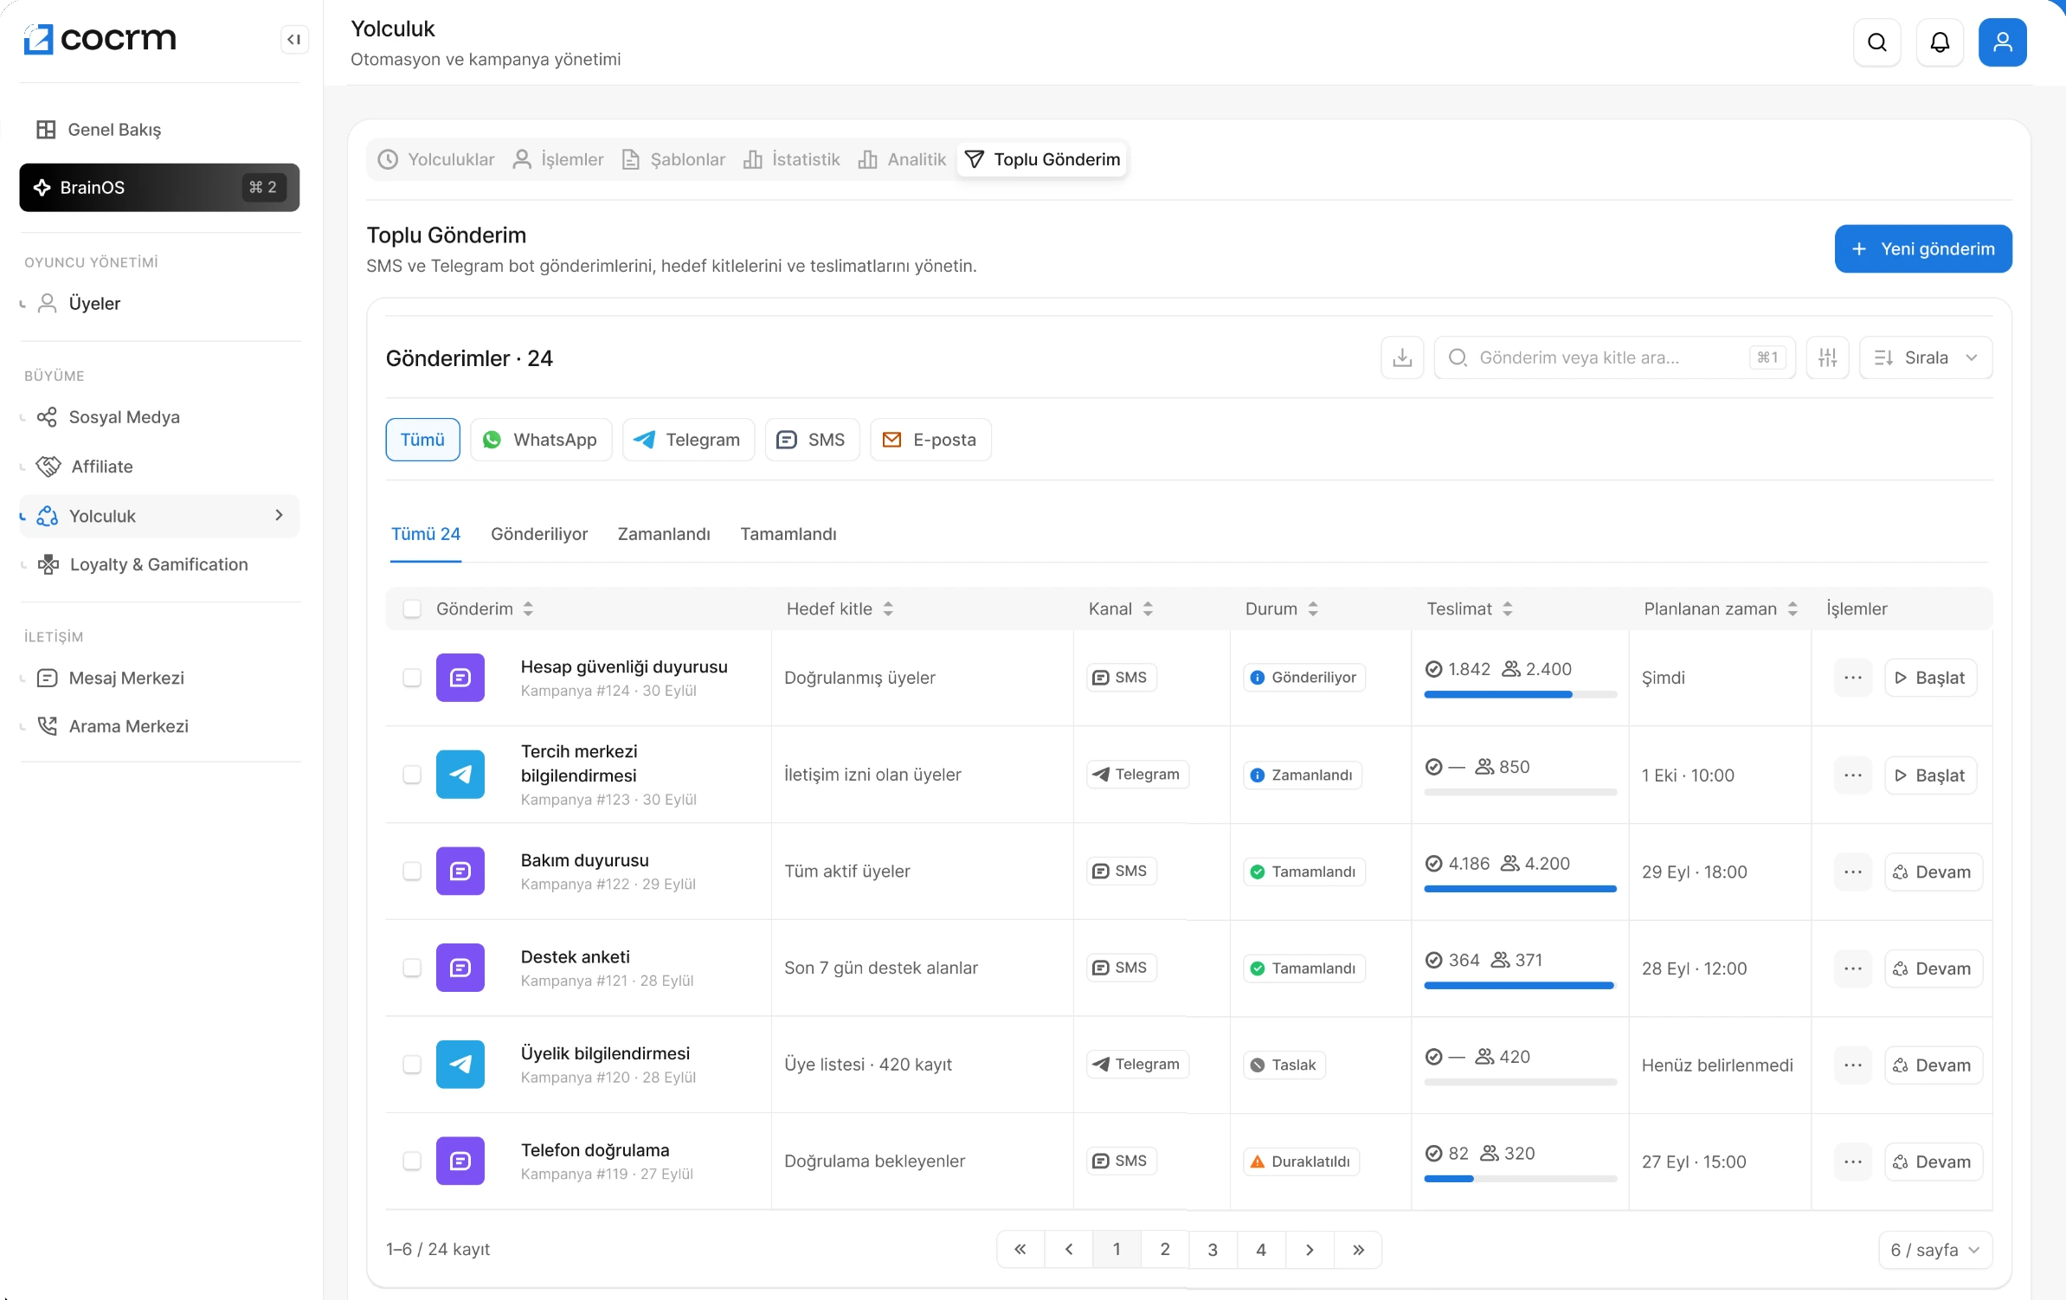This screenshot has width=2066, height=1300.
Task: Open the header search icon
Action: [x=1876, y=42]
